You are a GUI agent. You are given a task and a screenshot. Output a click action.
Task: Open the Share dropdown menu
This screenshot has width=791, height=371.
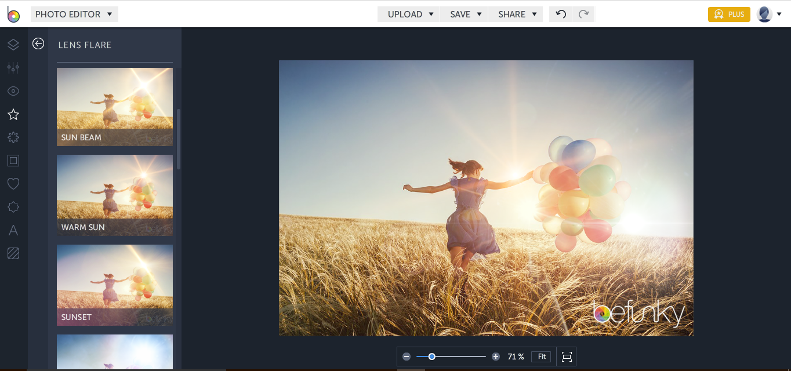point(516,14)
